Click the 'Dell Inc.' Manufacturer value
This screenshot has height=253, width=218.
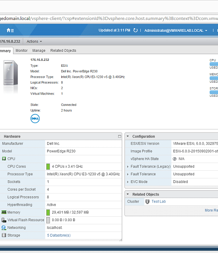(53, 144)
